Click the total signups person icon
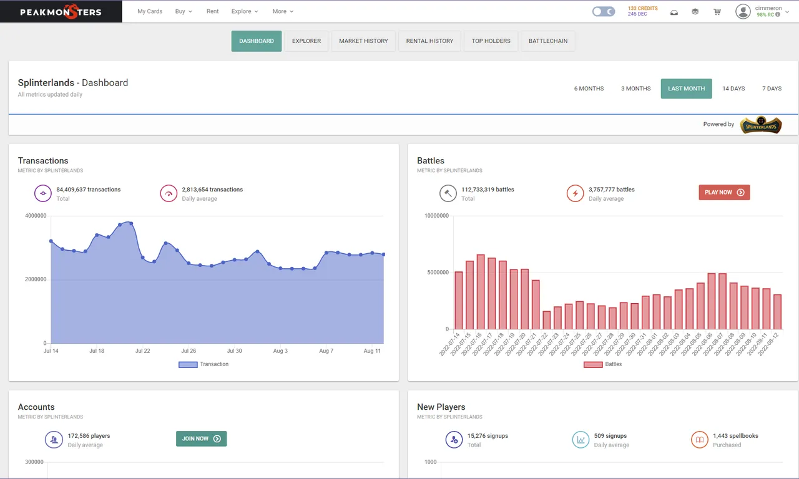This screenshot has height=479, width=799. click(454, 440)
